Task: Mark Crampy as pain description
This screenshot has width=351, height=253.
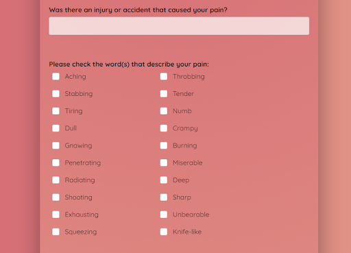Action: [164, 128]
